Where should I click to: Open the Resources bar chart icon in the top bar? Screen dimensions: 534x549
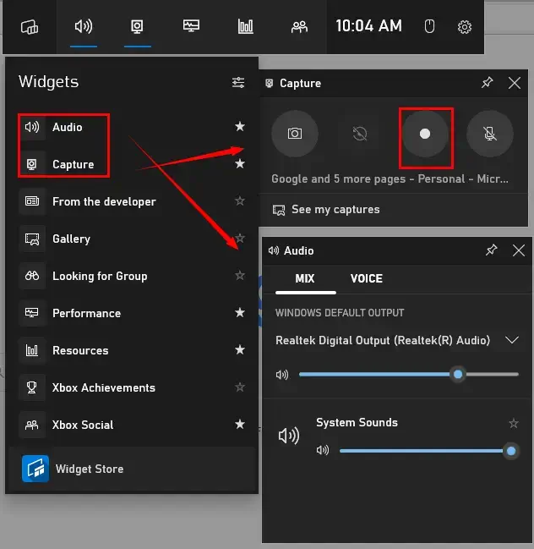tap(246, 26)
